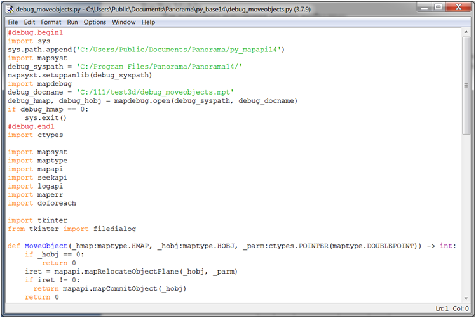Close the debug_moveobjects.py window
Image resolution: width=476 pixels, height=318 pixels.
[458, 7]
